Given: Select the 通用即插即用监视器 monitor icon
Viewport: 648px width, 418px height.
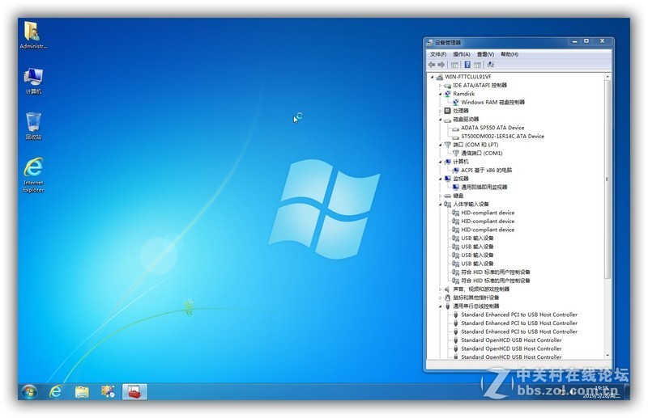Looking at the screenshot, I should tap(455, 187).
